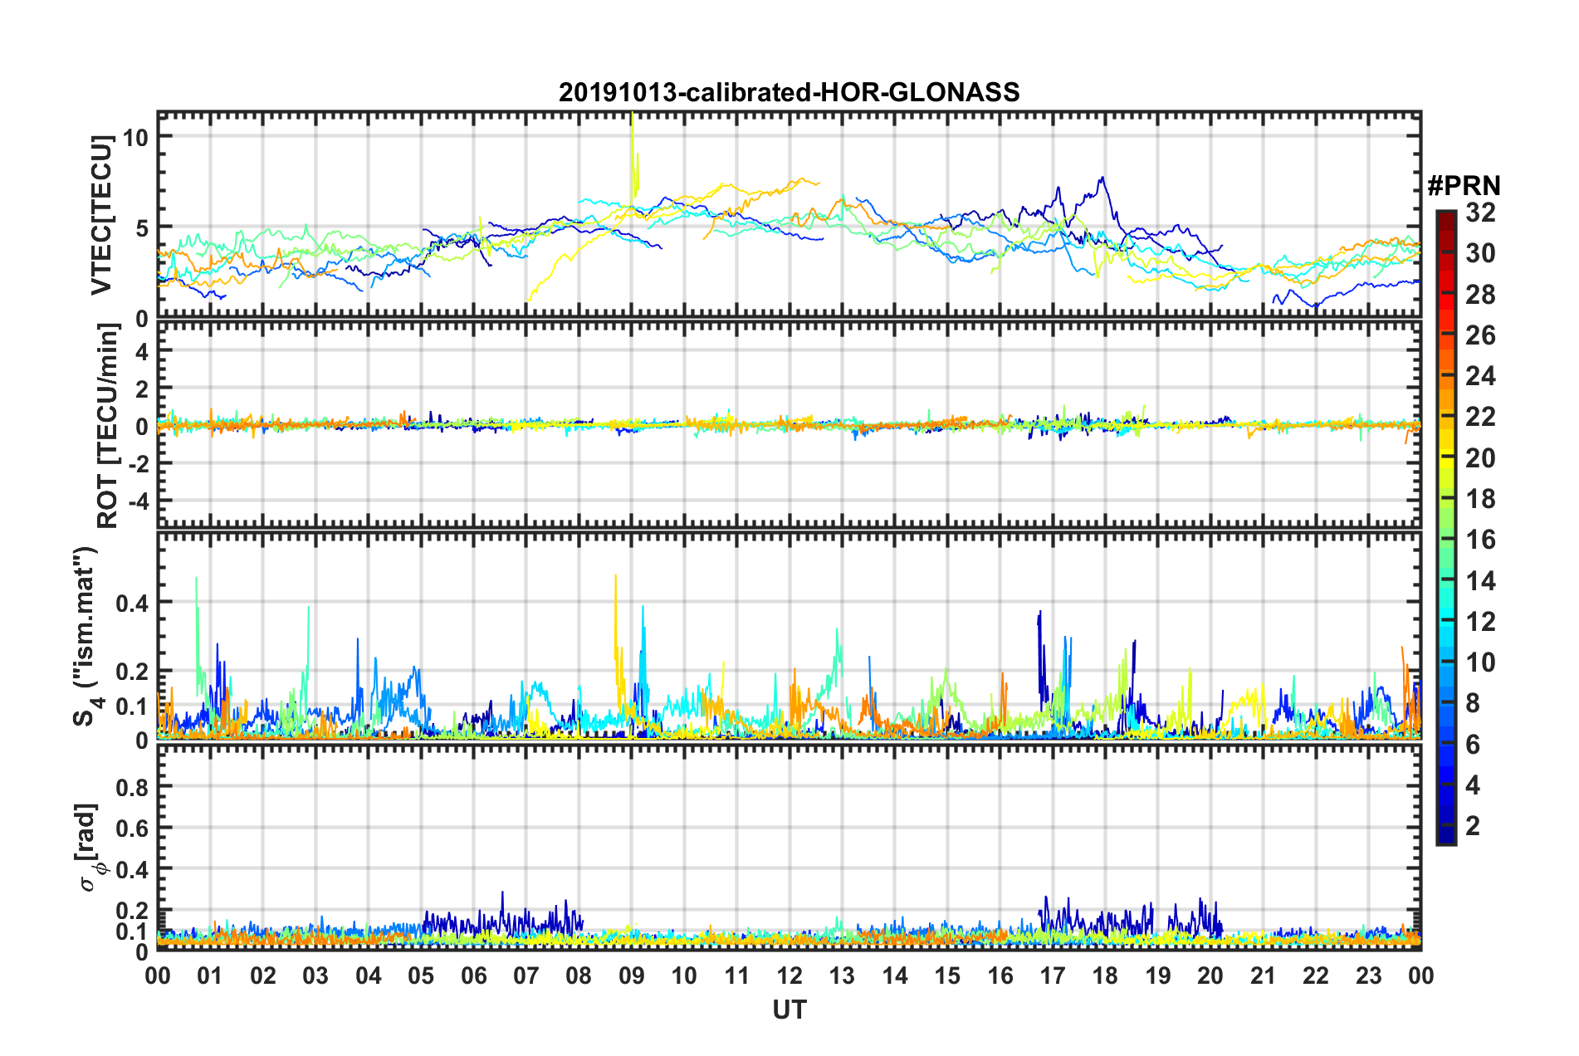This screenshot has height=1056, width=1579.
Task: Click PRN colorbar tick label 8
Action: (1473, 703)
